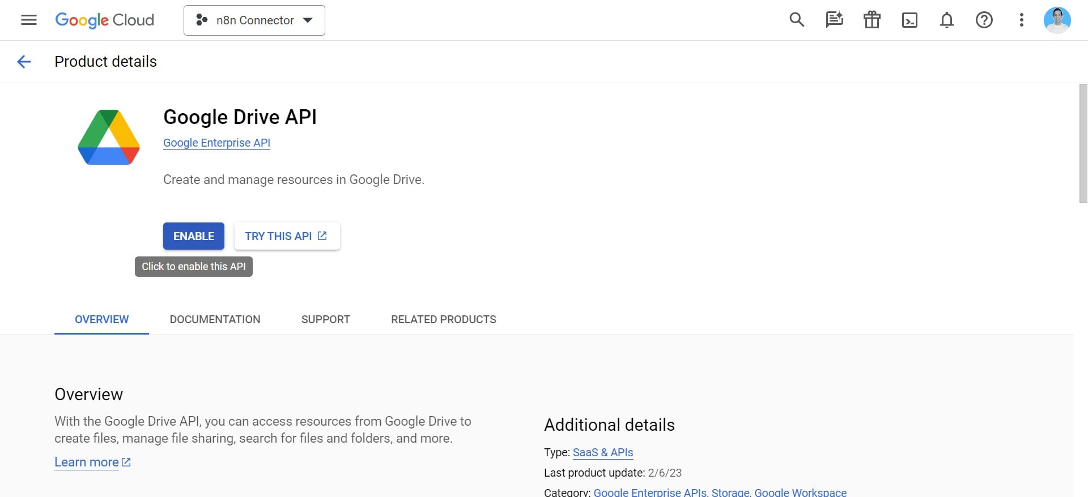Open the Google Enterprise API link
The height and width of the screenshot is (497, 1088).
click(216, 143)
